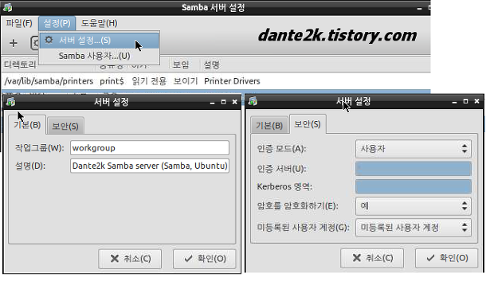Viewport: 494px width, 289px height.
Task: Select 보안(S) tab in right dialog
Action: pos(308,124)
